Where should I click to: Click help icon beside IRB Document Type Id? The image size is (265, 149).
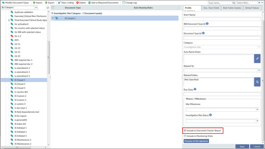pyautogui.click(x=207, y=24)
